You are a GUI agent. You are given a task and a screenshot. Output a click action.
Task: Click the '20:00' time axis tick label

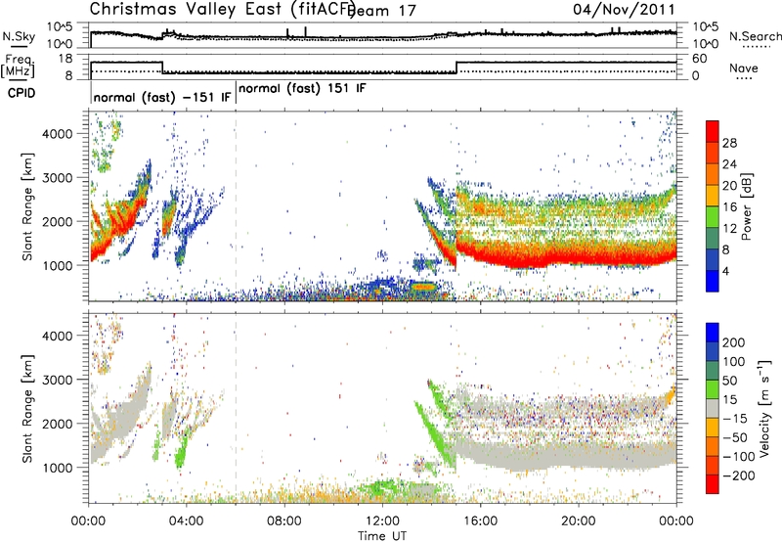tap(579, 521)
